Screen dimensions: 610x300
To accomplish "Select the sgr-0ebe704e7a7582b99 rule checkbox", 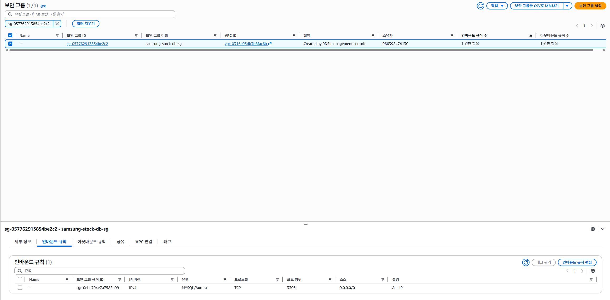I will [x=20, y=288].
